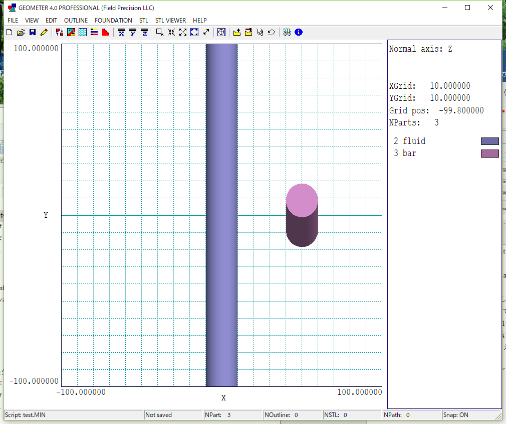Image resolution: width=506 pixels, height=424 pixels.
Task: Set the normal axis to Y with the toolbar icon
Action: click(133, 32)
